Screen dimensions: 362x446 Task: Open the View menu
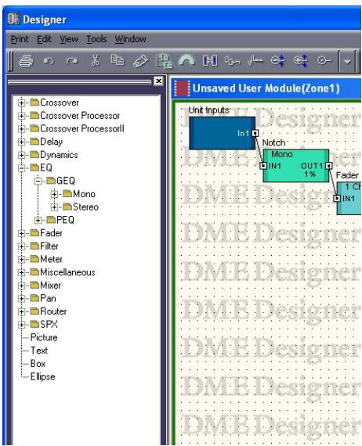[69, 39]
